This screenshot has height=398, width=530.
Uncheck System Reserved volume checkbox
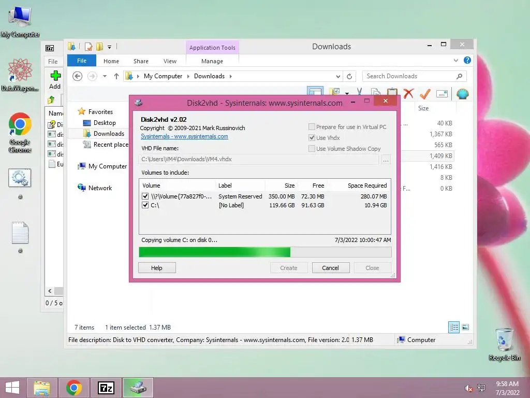(145, 196)
